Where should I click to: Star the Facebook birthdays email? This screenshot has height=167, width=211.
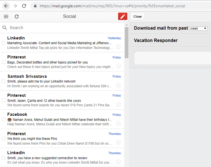[x=118, y=123]
